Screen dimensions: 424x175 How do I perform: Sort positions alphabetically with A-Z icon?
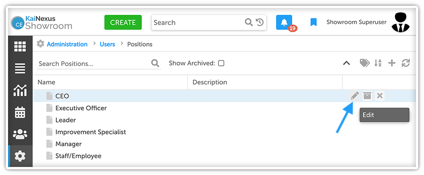[x=378, y=63]
